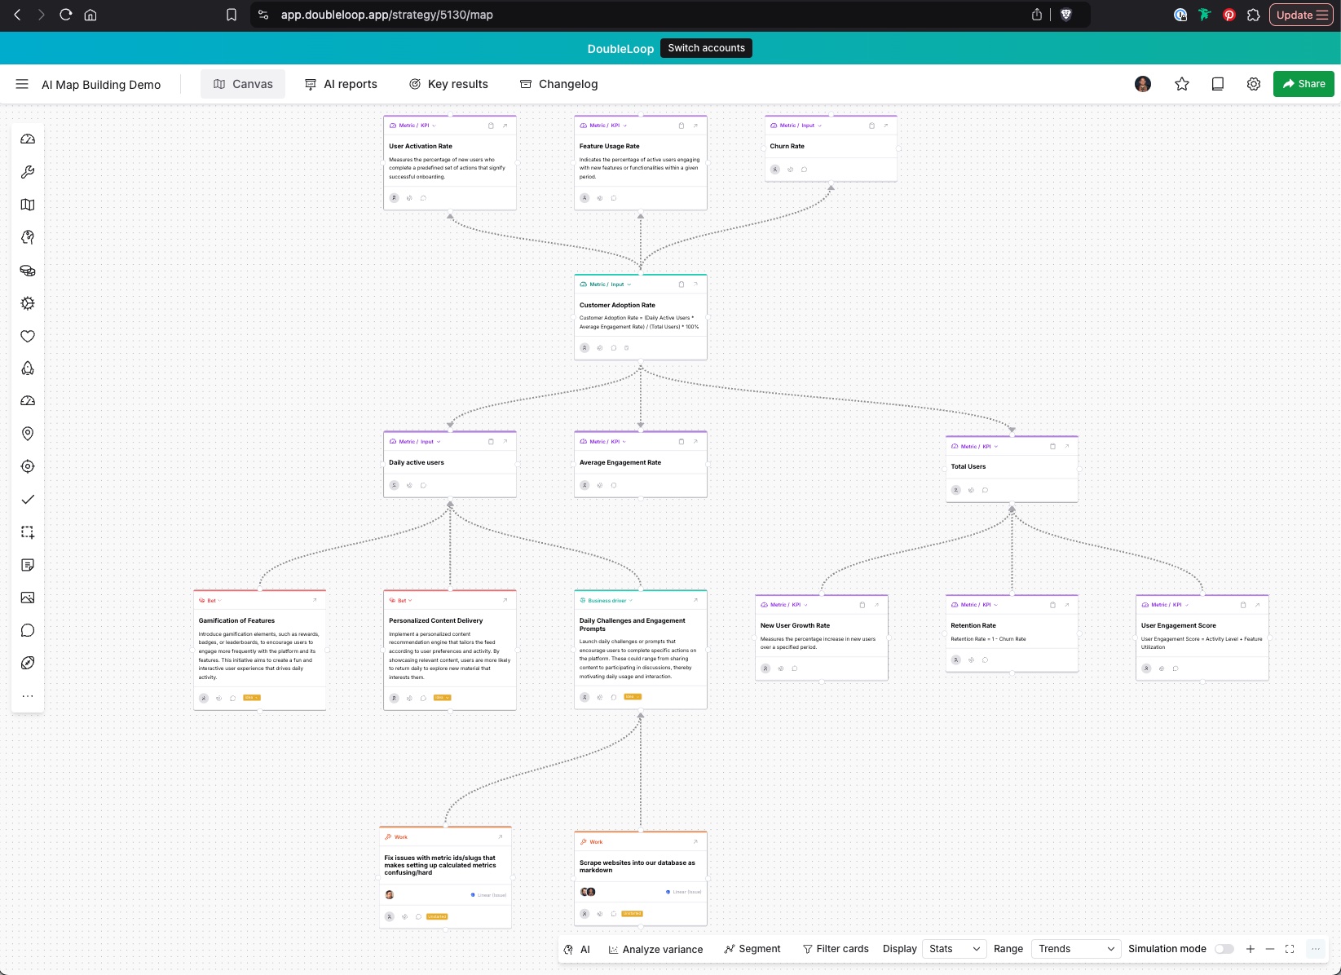Image resolution: width=1341 pixels, height=975 pixels.
Task: Select the rocket icon in left sidebar
Action: (28, 368)
